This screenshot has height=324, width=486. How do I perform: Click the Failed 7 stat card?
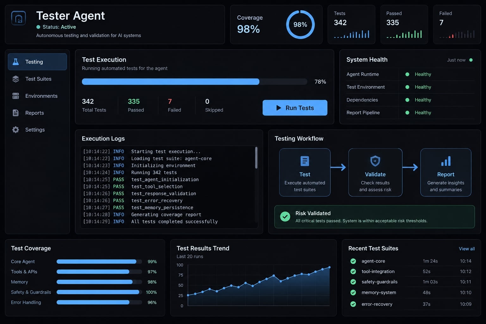click(x=457, y=24)
